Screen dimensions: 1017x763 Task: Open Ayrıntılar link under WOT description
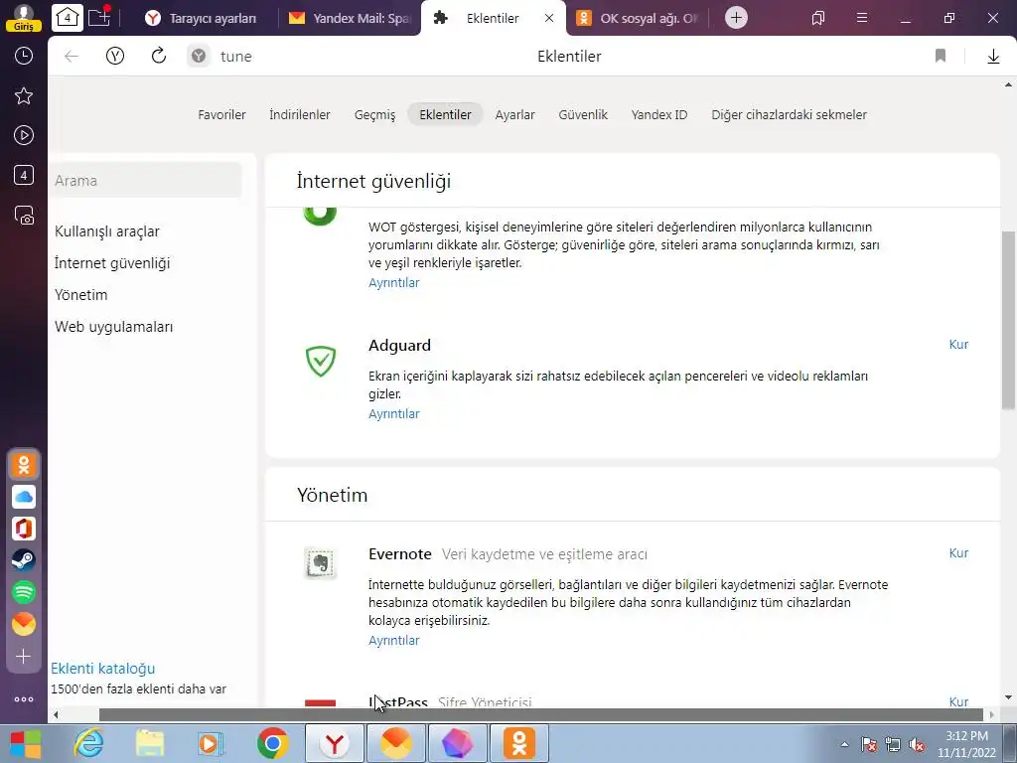coord(393,283)
